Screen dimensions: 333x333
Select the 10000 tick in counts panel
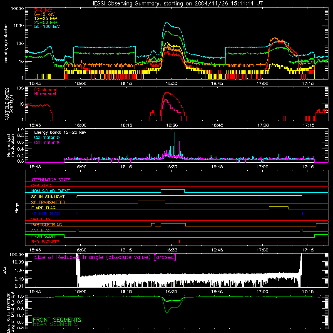coord(17,9)
